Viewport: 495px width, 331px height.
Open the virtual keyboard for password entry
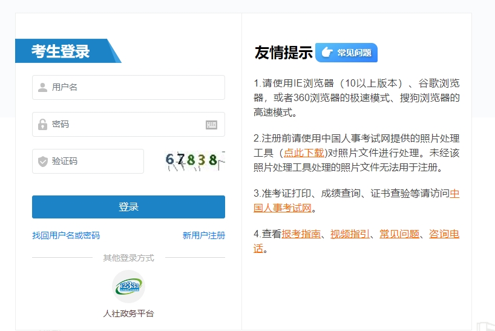click(x=211, y=125)
